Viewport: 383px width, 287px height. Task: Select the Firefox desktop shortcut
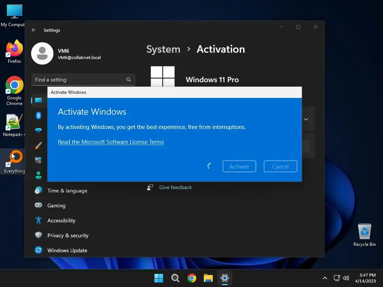coord(15,52)
